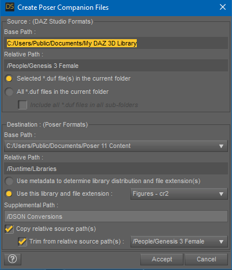The height and width of the screenshot is (270, 232).
Task: Click the '/DSON Conversions' supplemental path field
Action: [x=116, y=216]
